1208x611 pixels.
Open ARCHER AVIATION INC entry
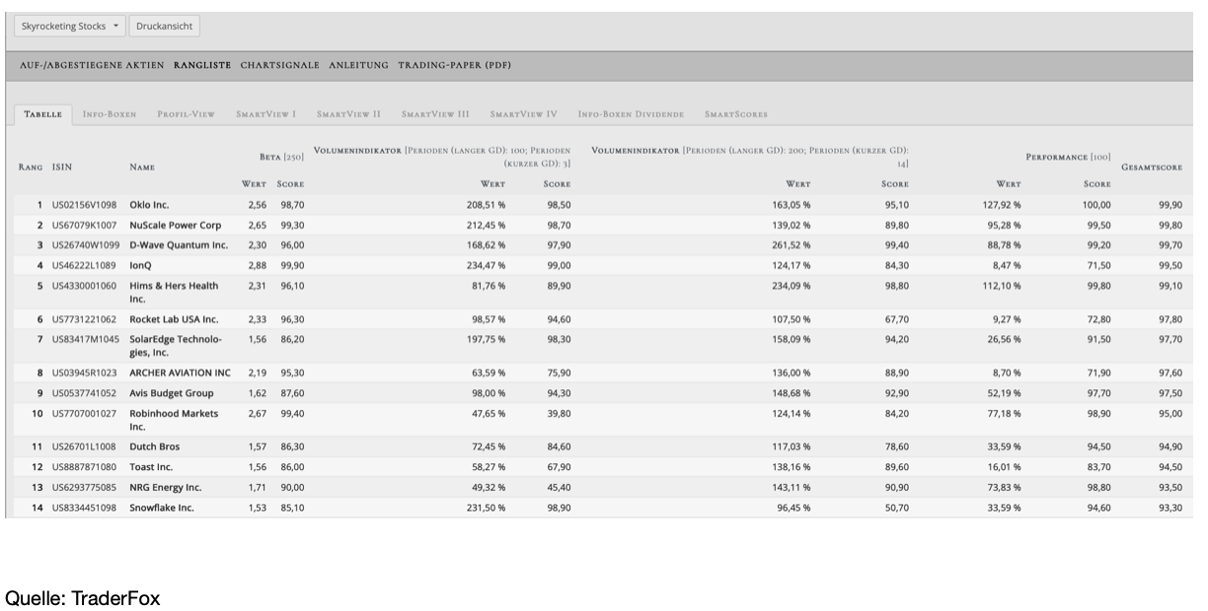(180, 373)
